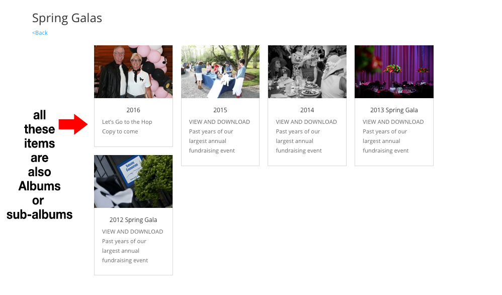
Task: Open the 2016 album thumbnail
Action: point(133,72)
